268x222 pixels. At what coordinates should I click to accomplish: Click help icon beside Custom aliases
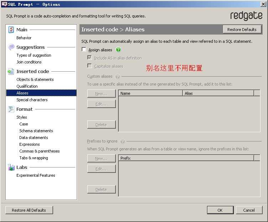point(118,76)
